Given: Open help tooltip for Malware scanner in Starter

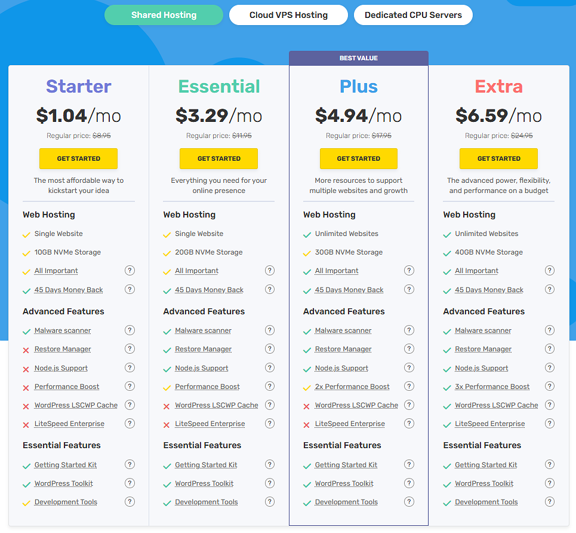Looking at the screenshot, I should [130, 330].
